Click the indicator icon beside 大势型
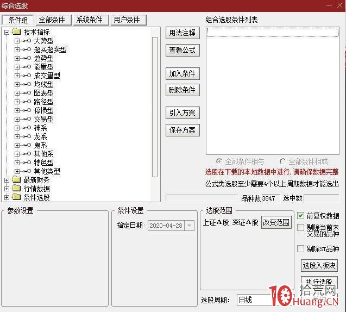Viewport: 346px width, 312px height. pyautogui.click(x=27, y=41)
